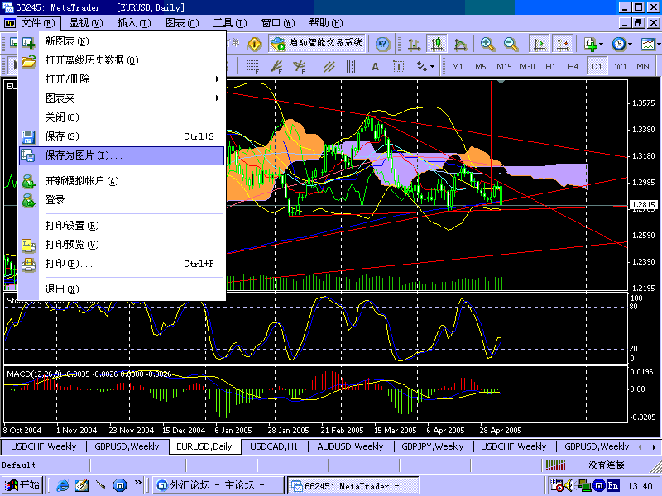662x496 pixels.
Task: Click the text label 'A' tool
Action: (375, 66)
